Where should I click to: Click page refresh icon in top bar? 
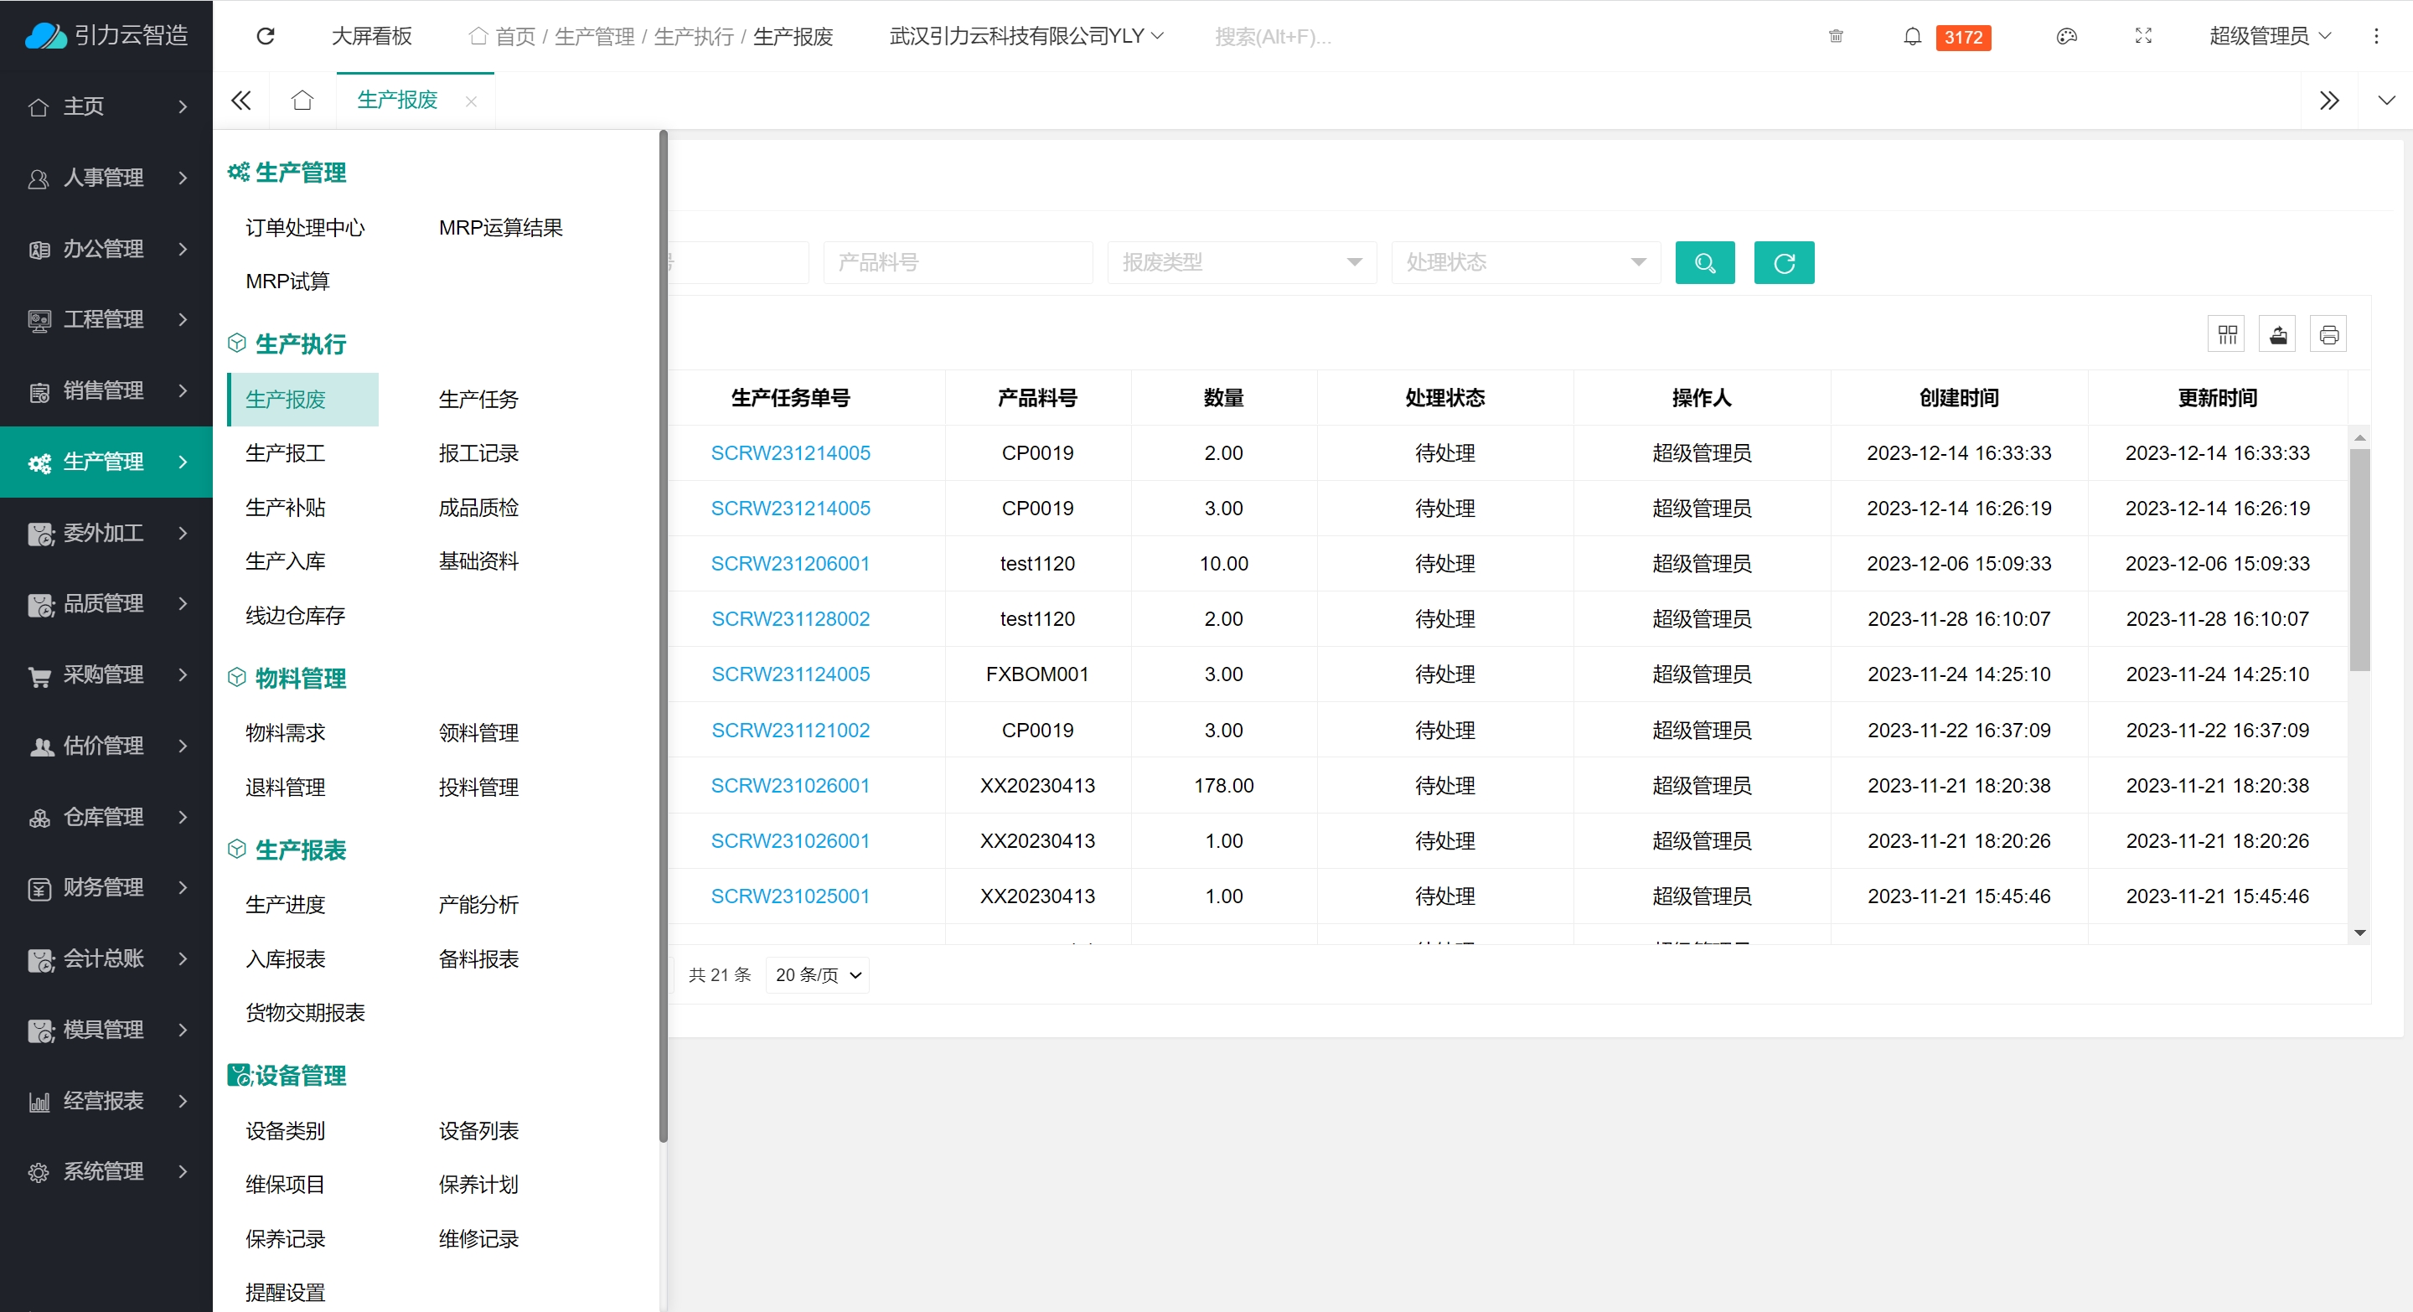click(265, 37)
